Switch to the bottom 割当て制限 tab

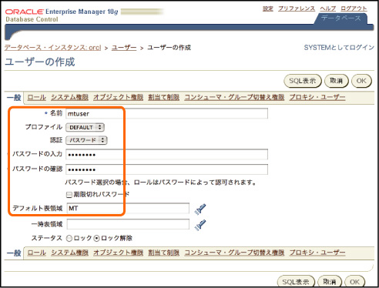[164, 253]
